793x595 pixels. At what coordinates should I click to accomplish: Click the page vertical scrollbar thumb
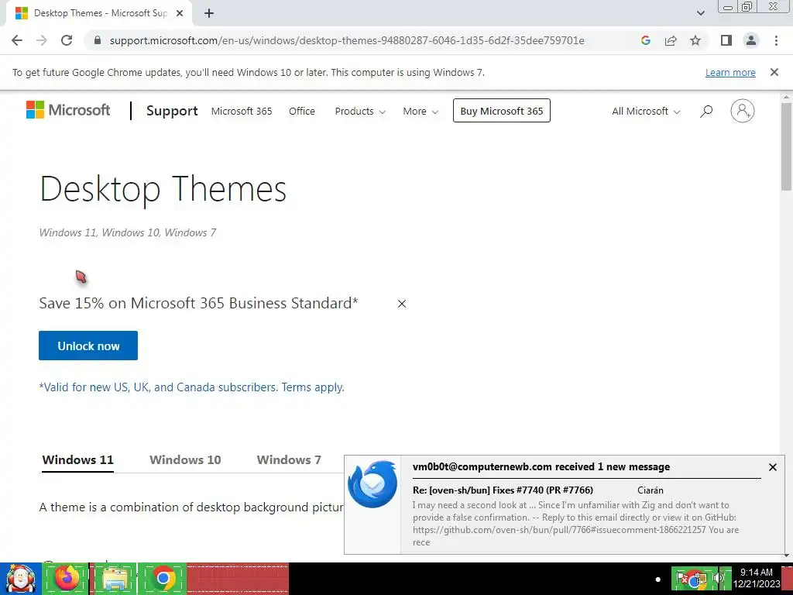click(787, 146)
